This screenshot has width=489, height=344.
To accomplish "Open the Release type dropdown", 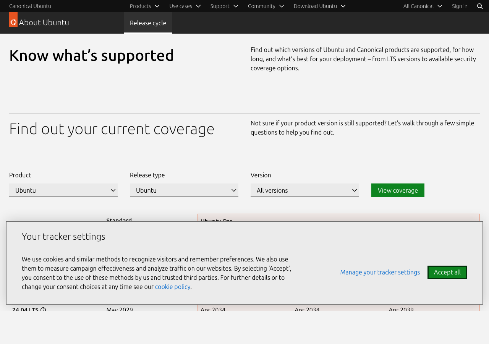I will point(184,190).
